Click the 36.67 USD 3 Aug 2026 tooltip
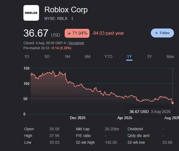This screenshot has width=179, height=151. click(x=150, y=112)
